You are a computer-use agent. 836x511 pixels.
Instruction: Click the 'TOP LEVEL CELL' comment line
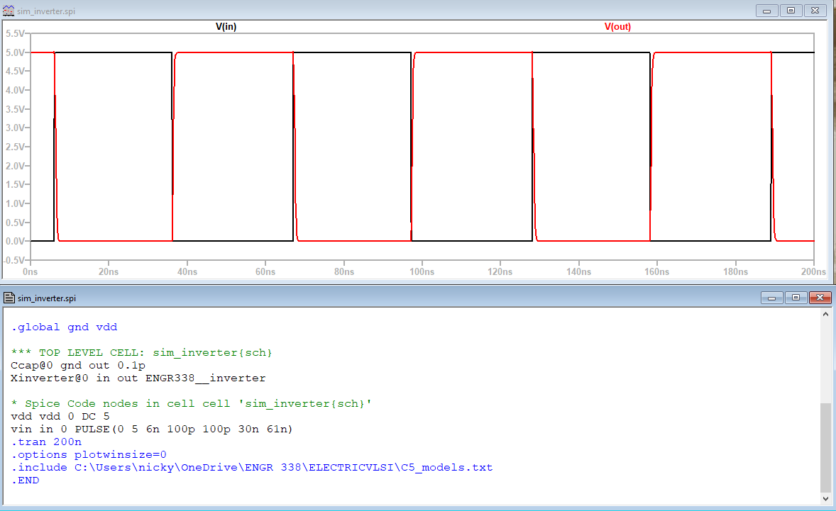142,353
